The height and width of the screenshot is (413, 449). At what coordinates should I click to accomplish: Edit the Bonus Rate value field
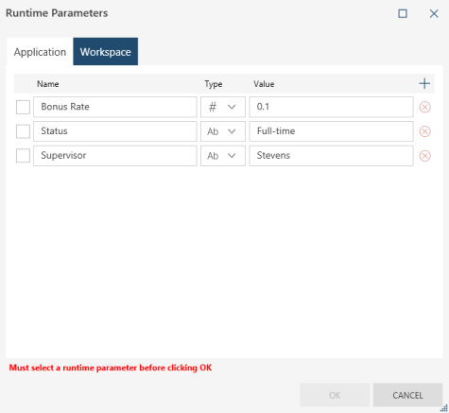tap(331, 107)
